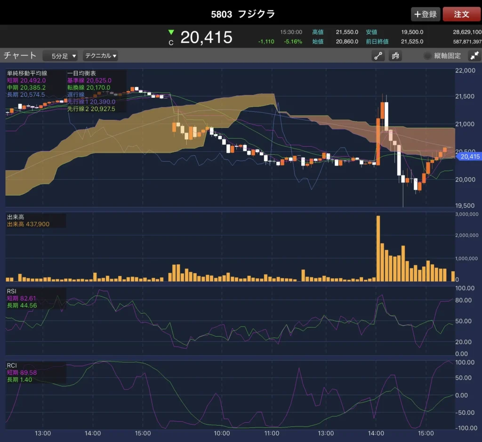Click the shrink chart arrows icon
The width and height of the screenshot is (482, 442).
474,55
